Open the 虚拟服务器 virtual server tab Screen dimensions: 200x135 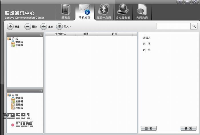(x=123, y=12)
